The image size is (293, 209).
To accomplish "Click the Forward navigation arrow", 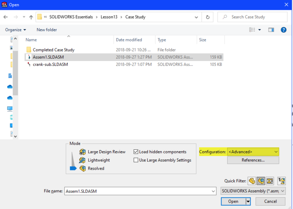I will coord(16,17).
